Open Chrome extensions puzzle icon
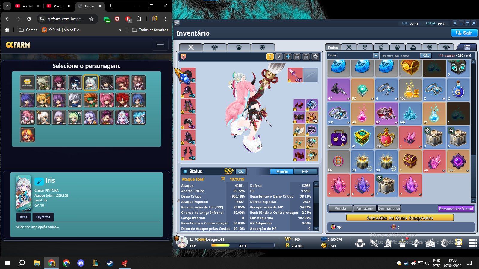479x269 pixels. 139,19
